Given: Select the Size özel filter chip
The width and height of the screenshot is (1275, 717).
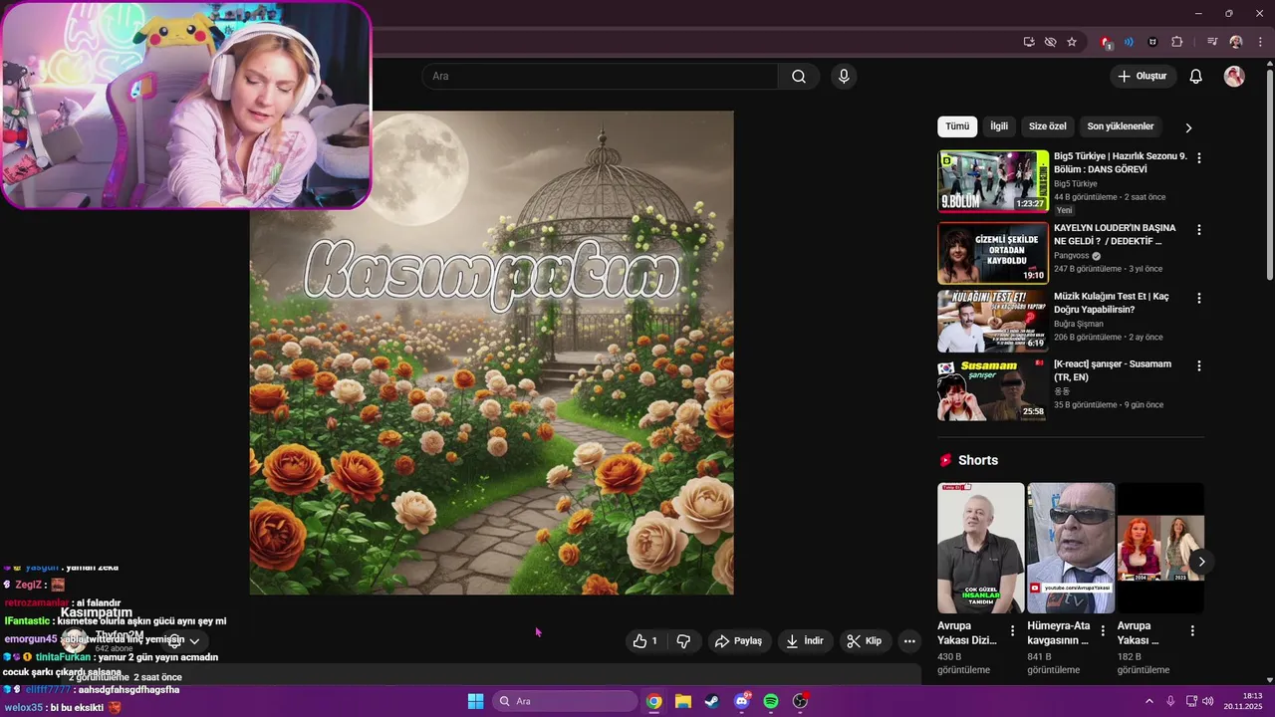Looking at the screenshot, I should pyautogui.click(x=1047, y=126).
